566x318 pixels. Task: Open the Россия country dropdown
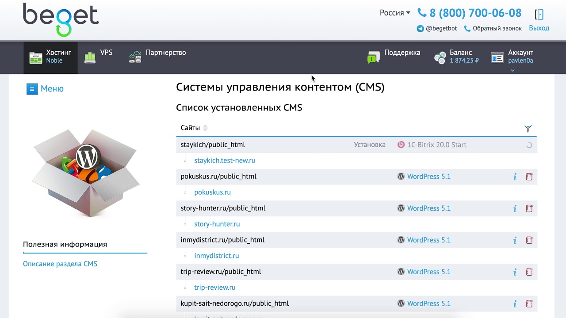(x=395, y=13)
